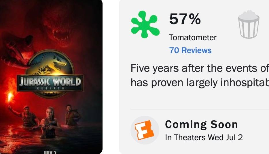
Task: Select the Tomatometer label
Action: [x=193, y=37]
